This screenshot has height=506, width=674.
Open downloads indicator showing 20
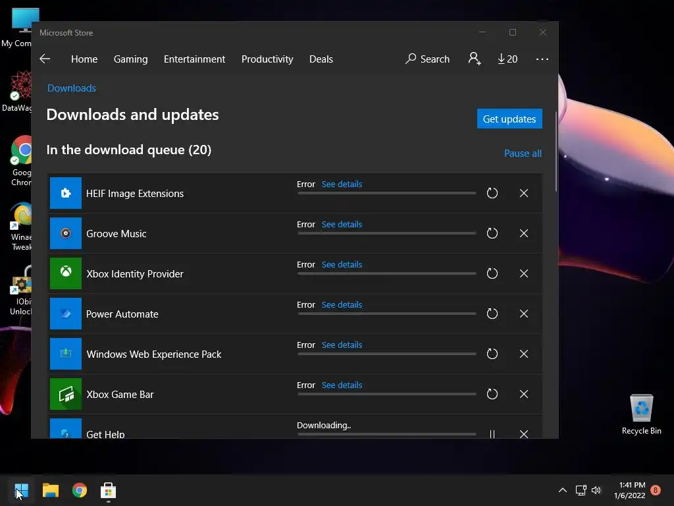point(507,59)
